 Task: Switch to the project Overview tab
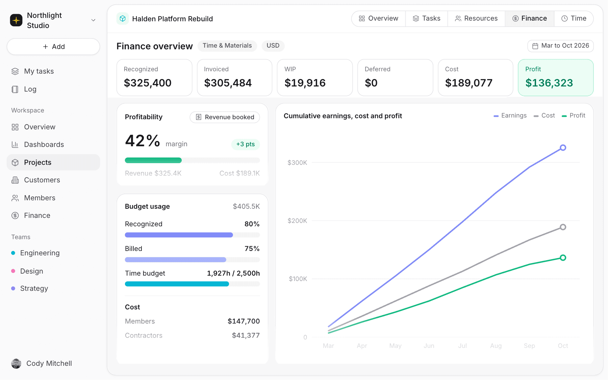[379, 19]
